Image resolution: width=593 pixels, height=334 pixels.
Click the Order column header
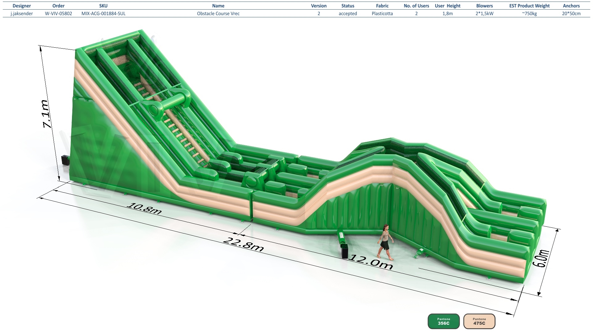point(58,6)
